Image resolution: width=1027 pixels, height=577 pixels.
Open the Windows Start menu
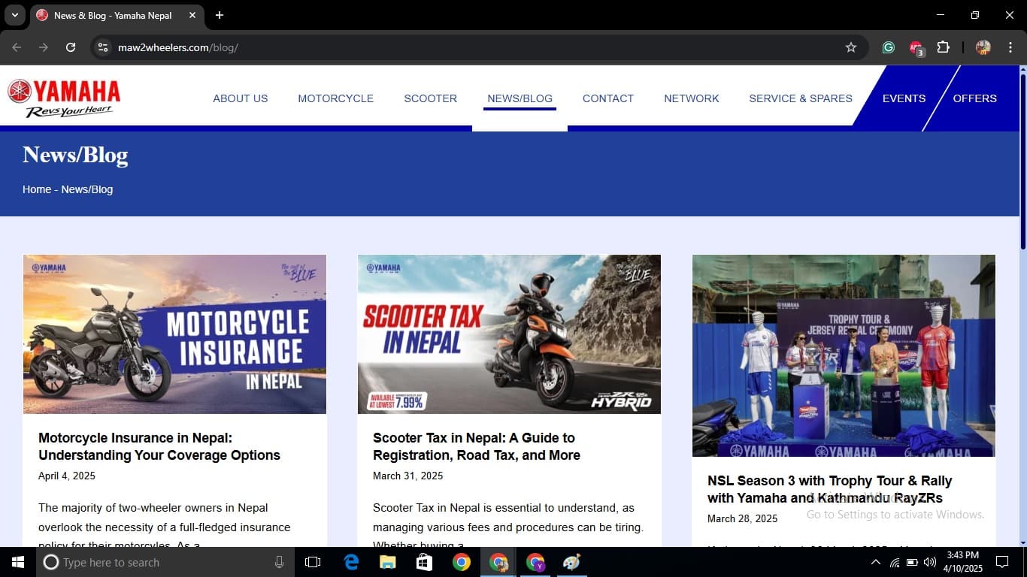pos(18,562)
